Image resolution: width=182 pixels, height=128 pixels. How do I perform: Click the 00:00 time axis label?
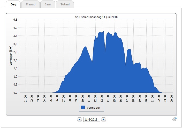[x=172, y=99]
